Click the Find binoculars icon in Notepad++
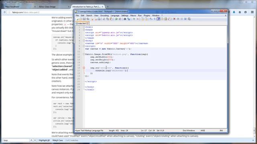Screen dimensions: 257x144 [125, 19]
